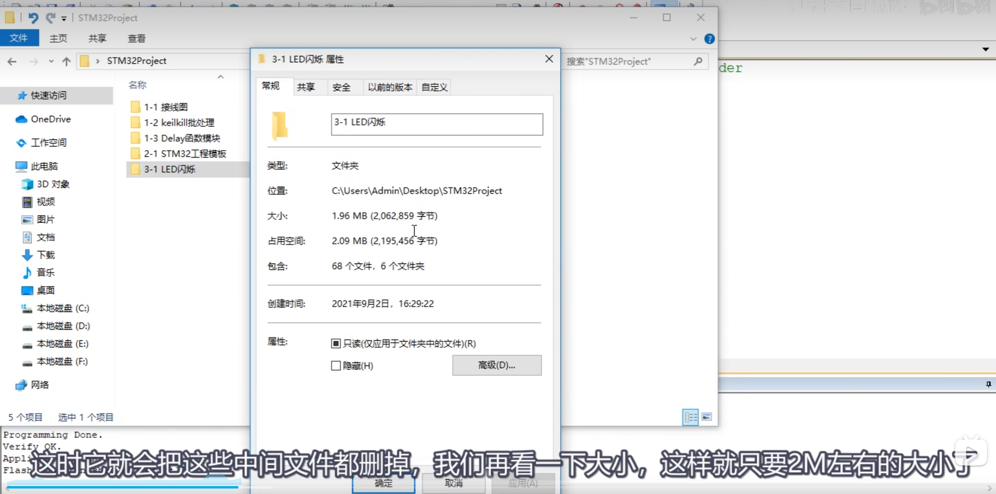Click the undo icon in title bar

(33, 18)
